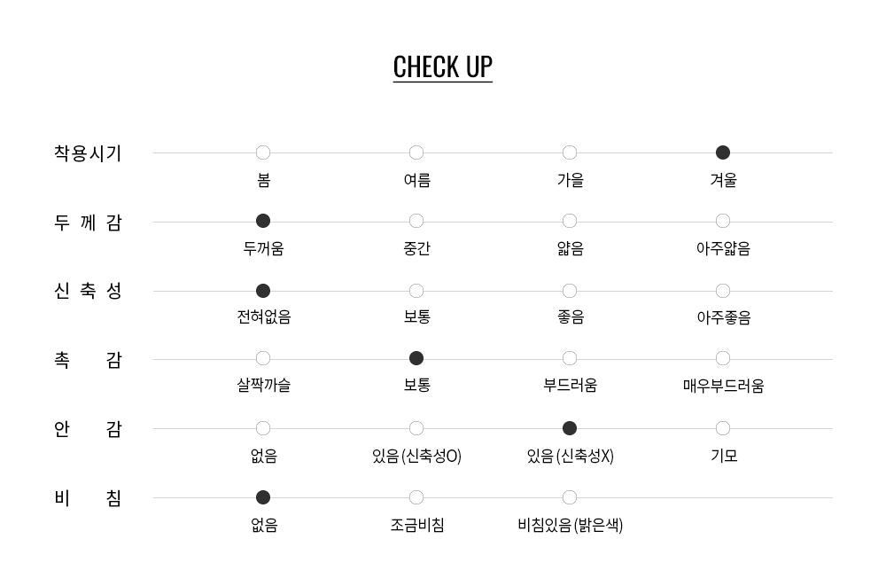Select 중간 thickness circle
The width and height of the screenshot is (886, 586).
point(416,221)
